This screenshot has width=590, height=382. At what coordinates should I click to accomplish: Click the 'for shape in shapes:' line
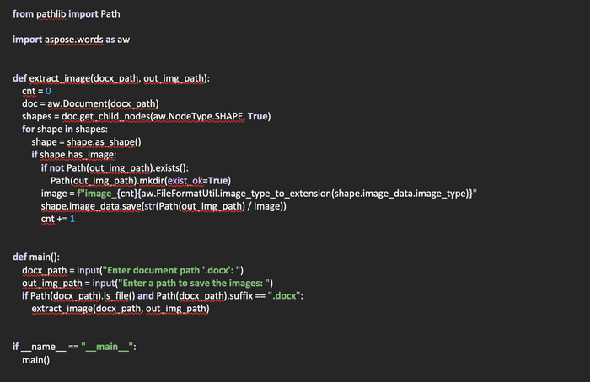coord(65,130)
